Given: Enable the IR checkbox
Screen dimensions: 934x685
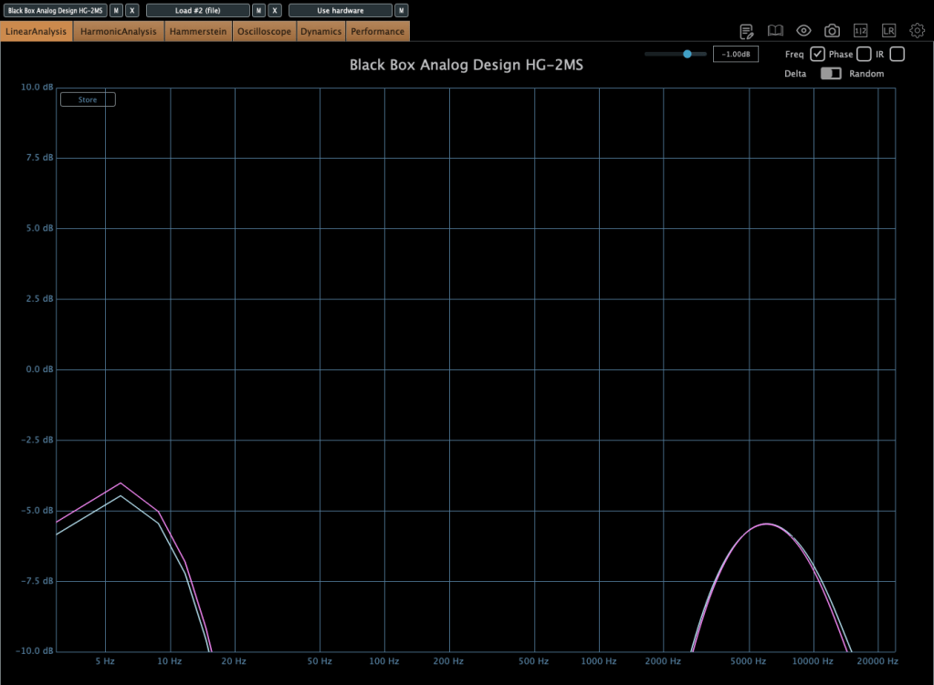Looking at the screenshot, I should [x=897, y=54].
